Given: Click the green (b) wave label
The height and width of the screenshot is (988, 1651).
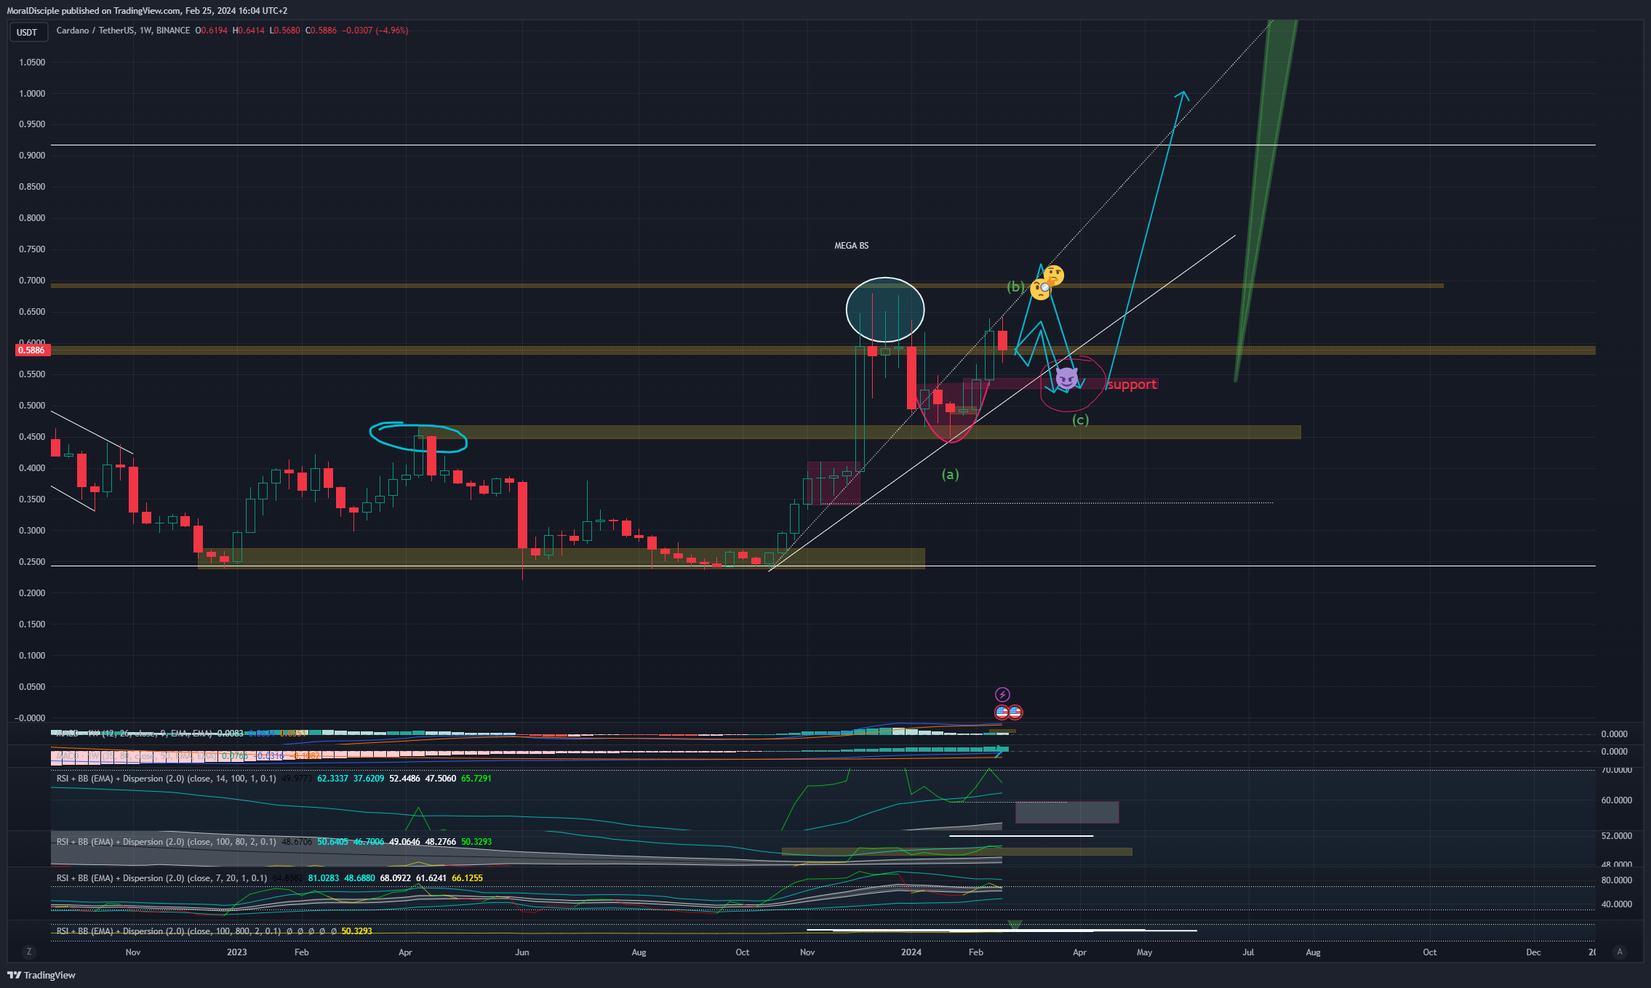Looking at the screenshot, I should click(x=1015, y=286).
